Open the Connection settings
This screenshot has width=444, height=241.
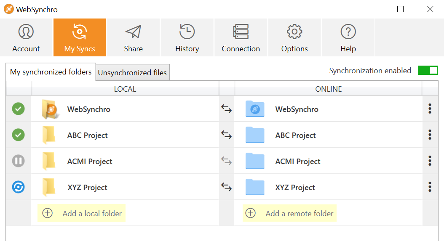(x=241, y=37)
